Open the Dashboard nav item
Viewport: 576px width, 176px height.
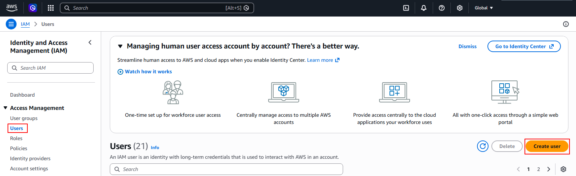pos(22,95)
